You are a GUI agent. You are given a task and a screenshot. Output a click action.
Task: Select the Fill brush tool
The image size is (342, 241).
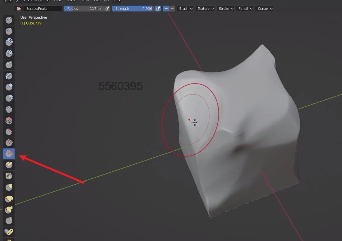click(x=9, y=143)
